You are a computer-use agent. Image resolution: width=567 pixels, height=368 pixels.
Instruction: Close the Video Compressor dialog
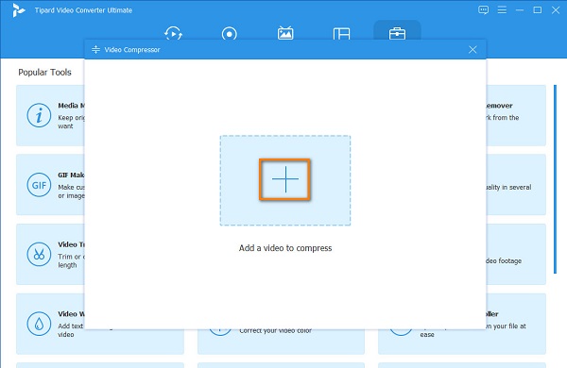tap(472, 50)
